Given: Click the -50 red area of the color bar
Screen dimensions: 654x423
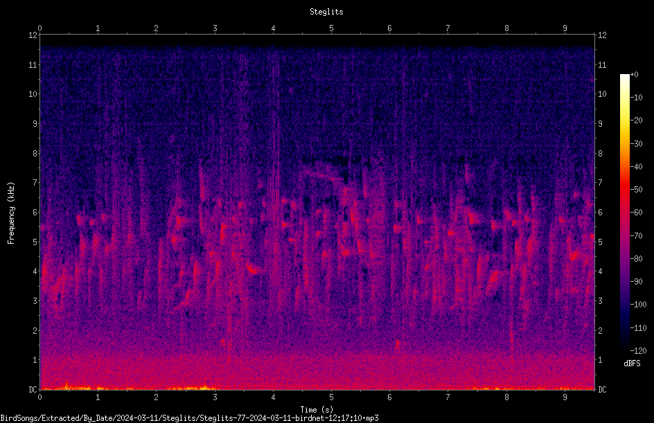Looking at the screenshot, I should coord(624,190).
